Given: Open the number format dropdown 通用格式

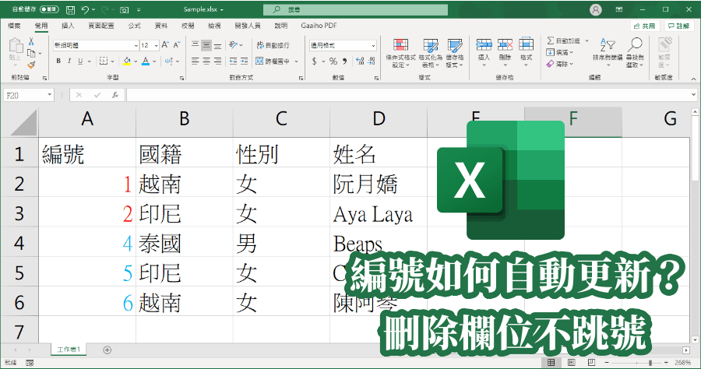Looking at the screenshot, I should [373, 46].
